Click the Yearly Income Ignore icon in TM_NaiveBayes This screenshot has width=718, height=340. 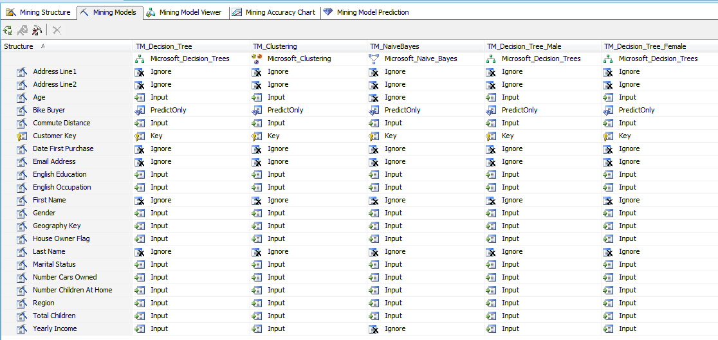[374, 329]
